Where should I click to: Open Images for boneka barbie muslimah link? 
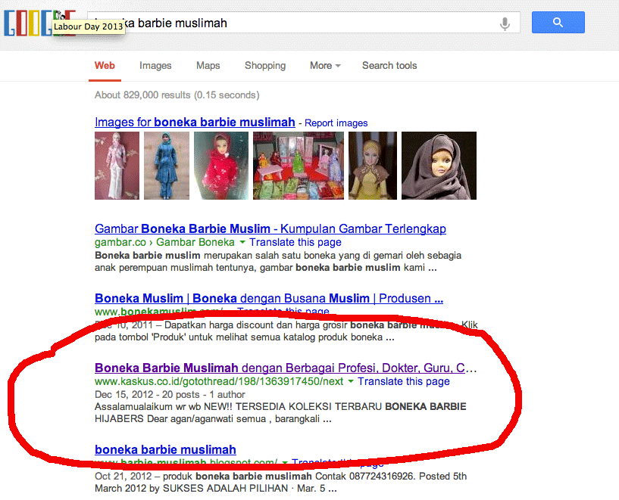click(x=195, y=122)
